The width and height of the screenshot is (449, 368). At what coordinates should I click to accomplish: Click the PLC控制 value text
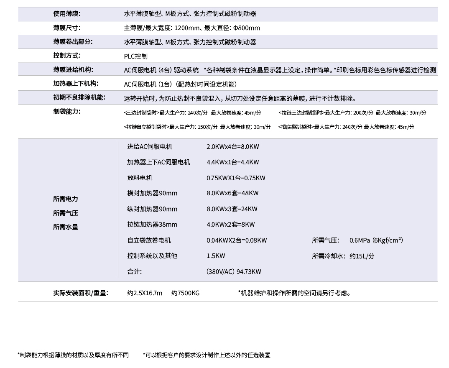tap(135, 56)
